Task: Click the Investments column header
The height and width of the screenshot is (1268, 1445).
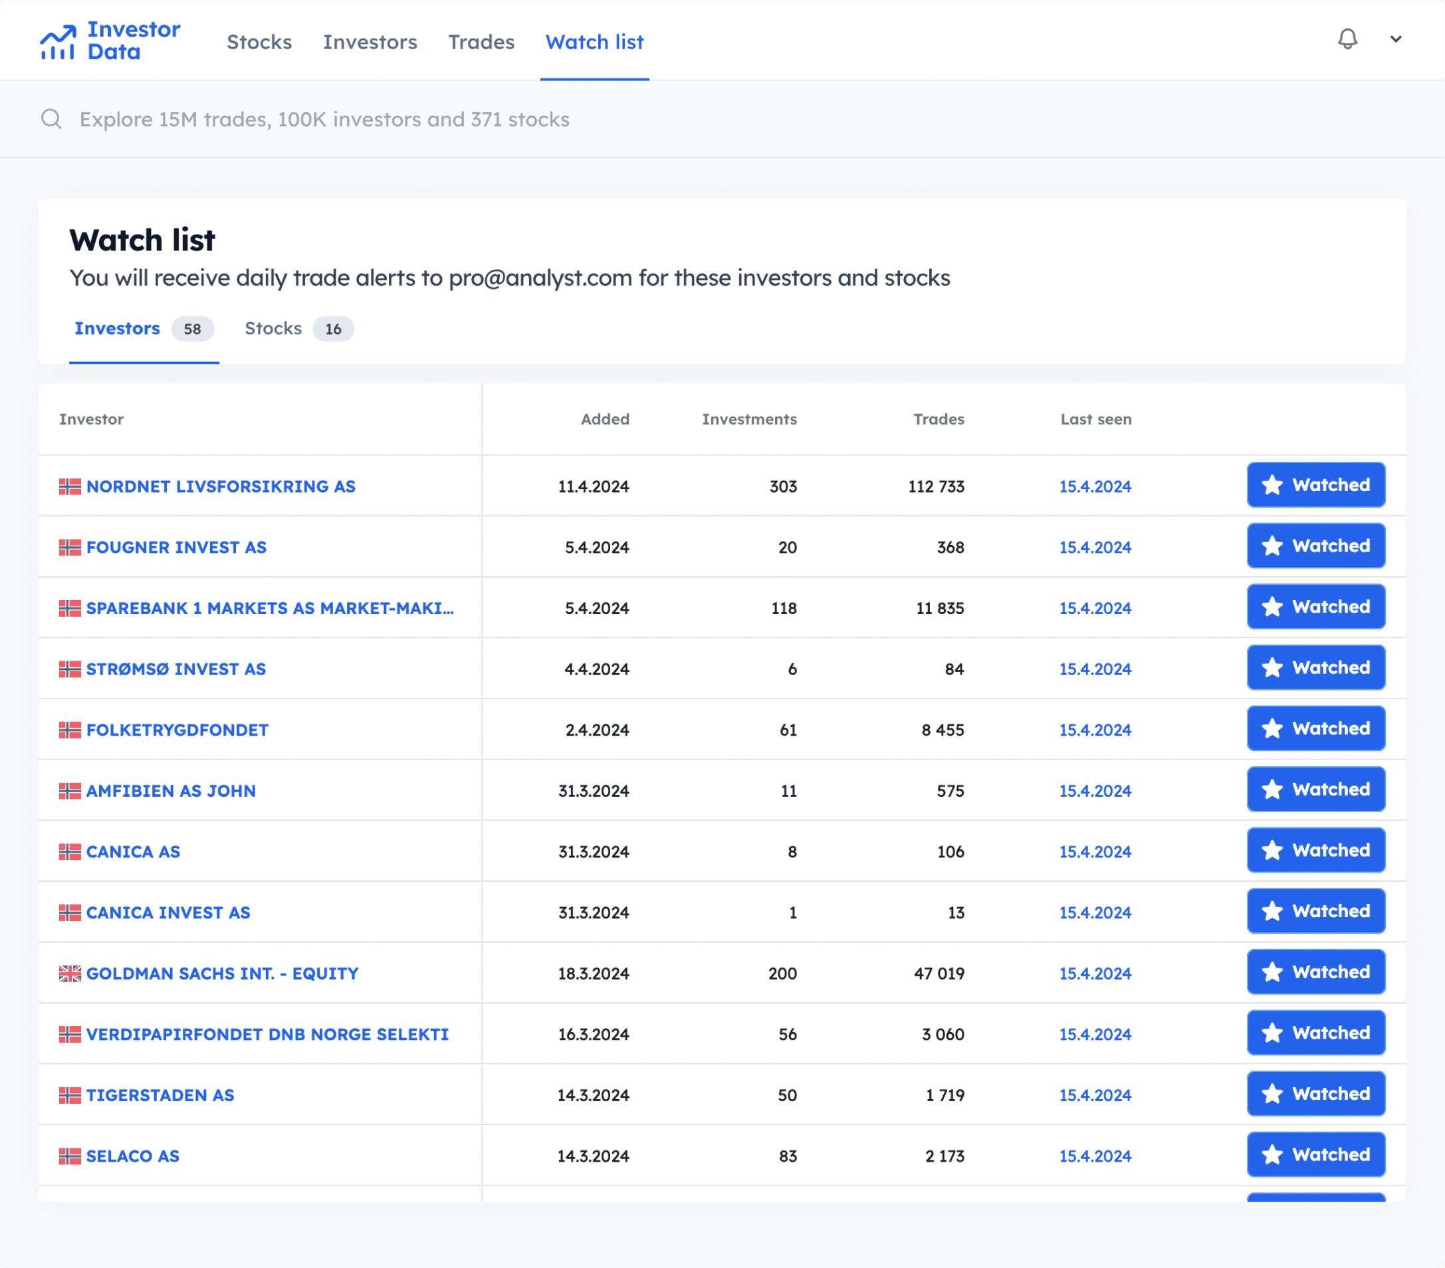Action: pyautogui.click(x=748, y=419)
